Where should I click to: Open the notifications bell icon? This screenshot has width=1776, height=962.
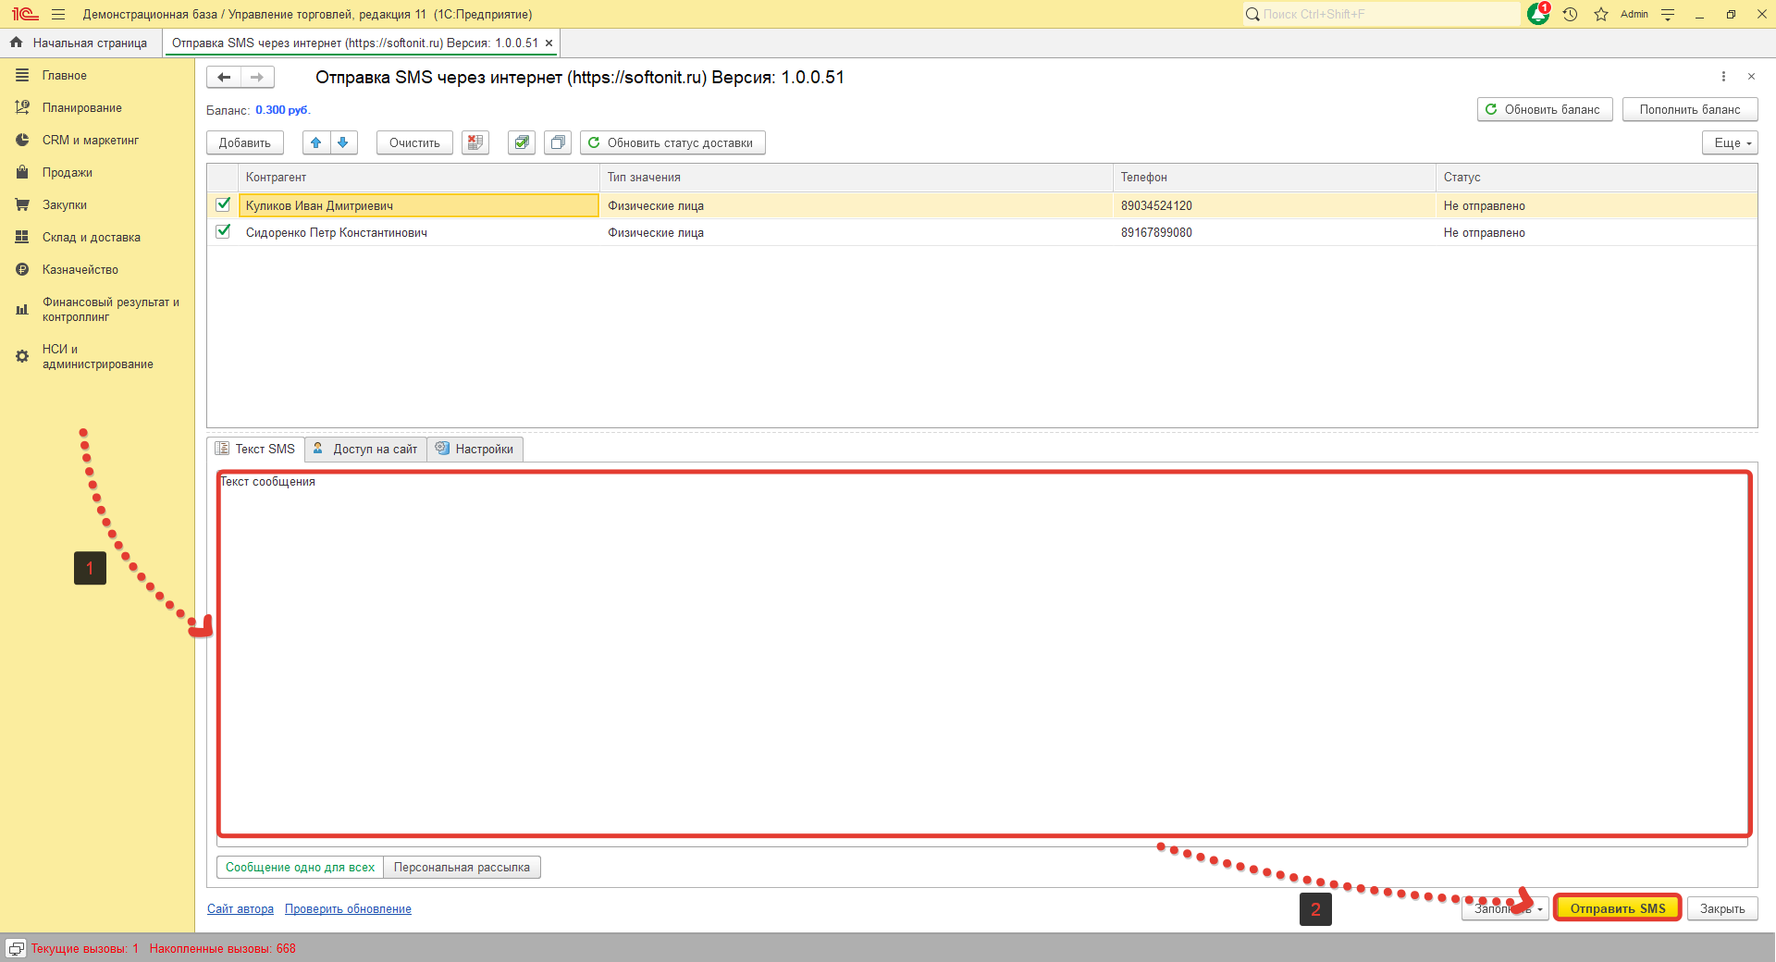click(x=1537, y=15)
